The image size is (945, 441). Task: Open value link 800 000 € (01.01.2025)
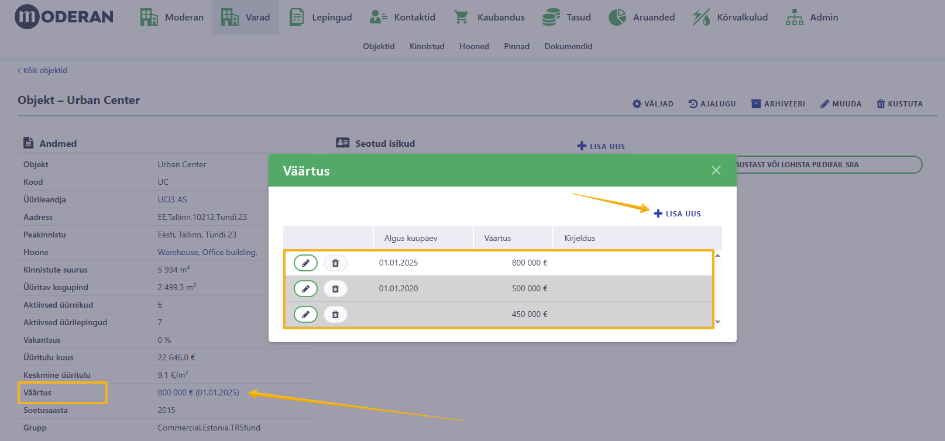point(198,392)
